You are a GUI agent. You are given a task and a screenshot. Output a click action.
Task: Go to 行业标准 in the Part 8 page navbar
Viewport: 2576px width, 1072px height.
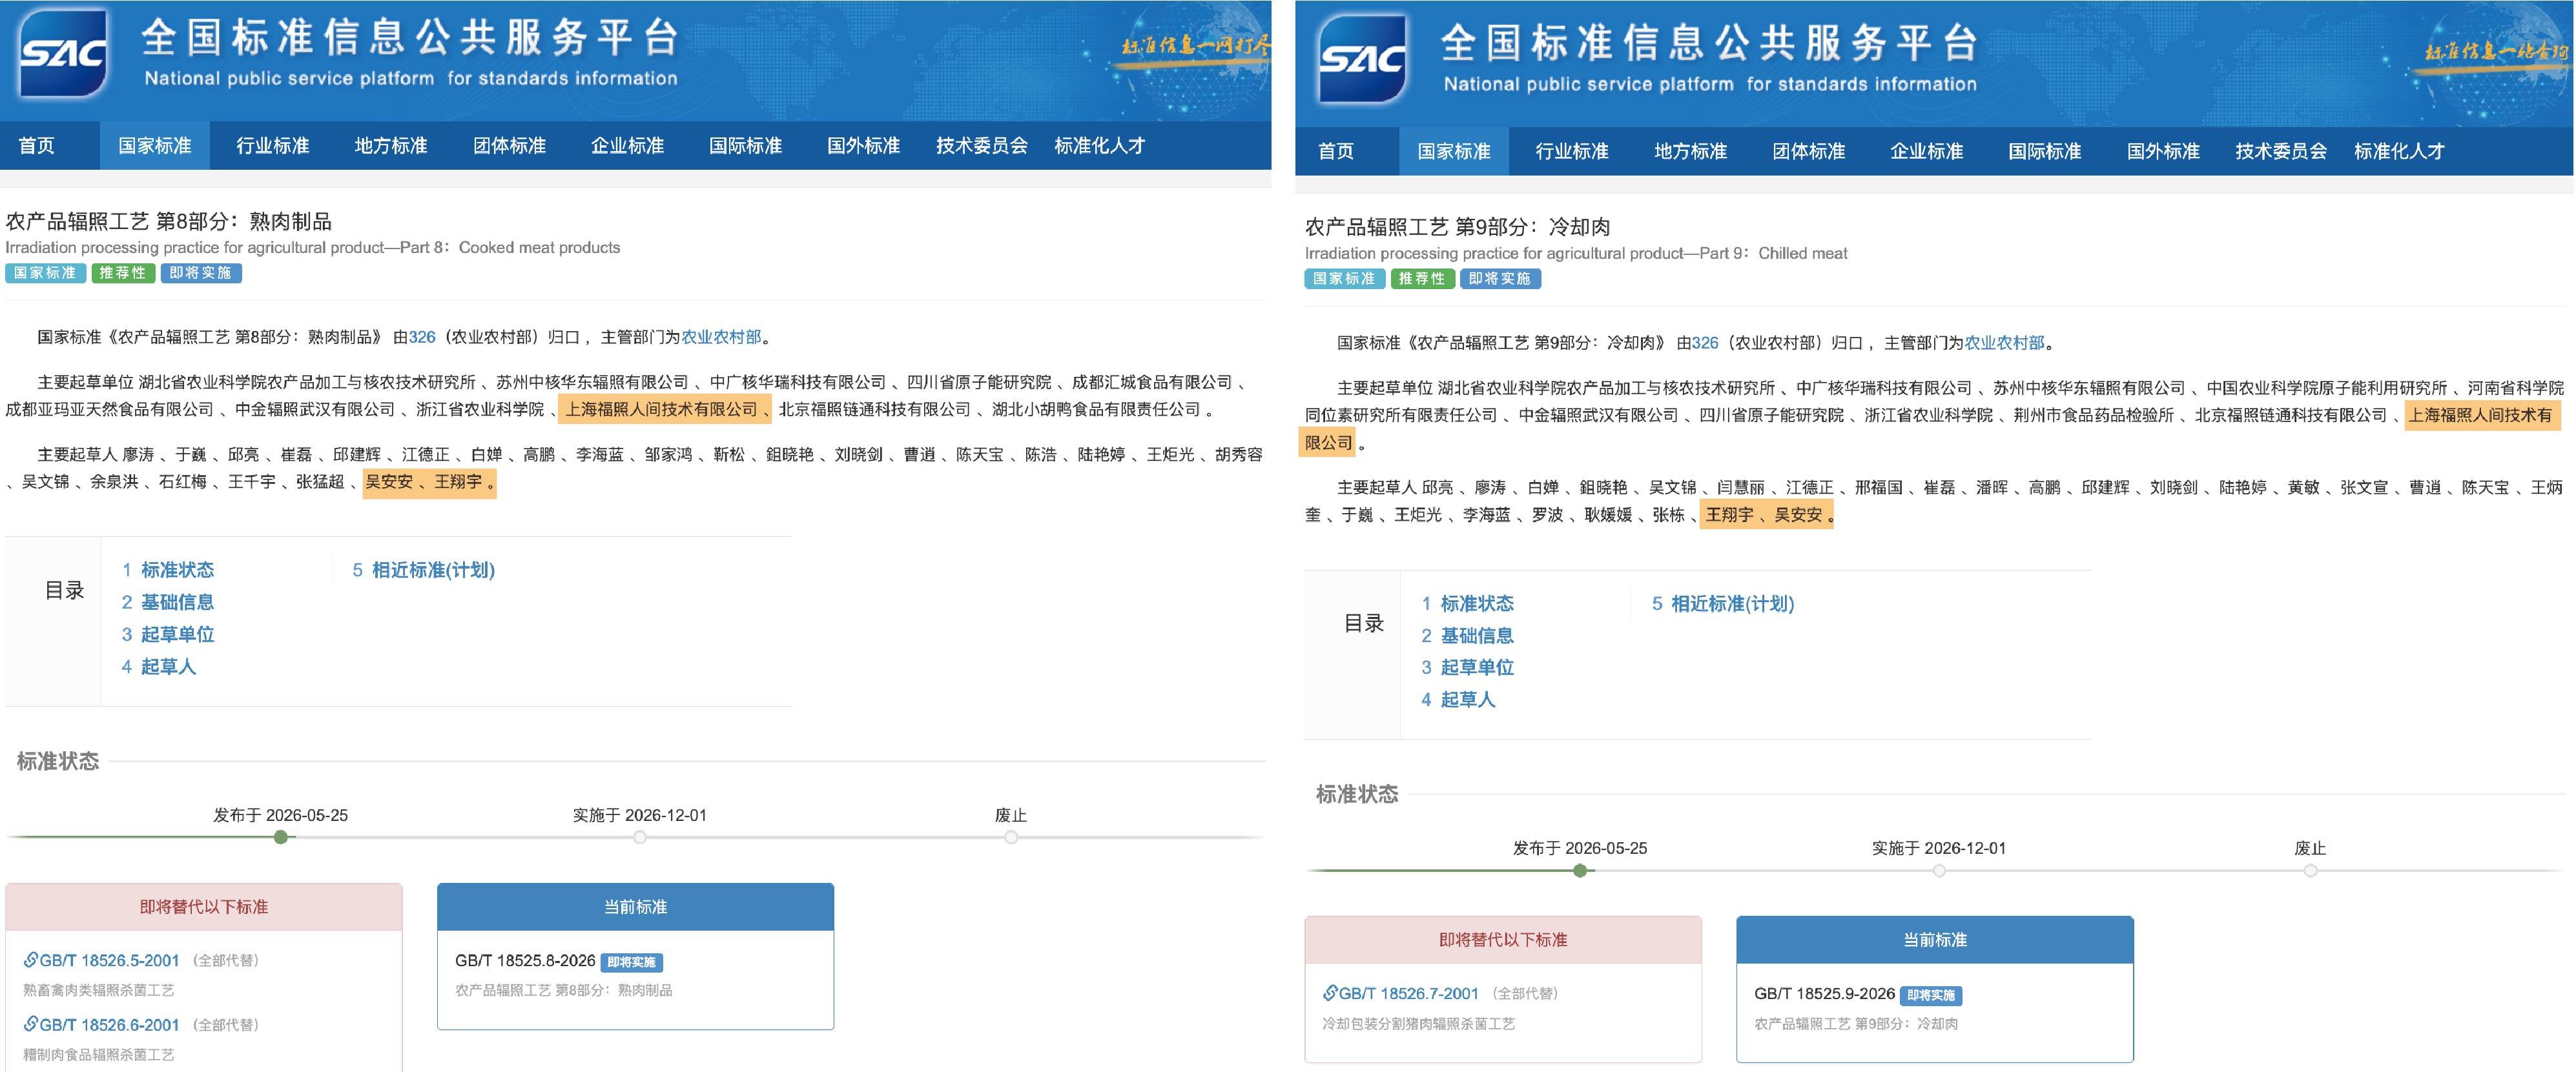point(273,146)
